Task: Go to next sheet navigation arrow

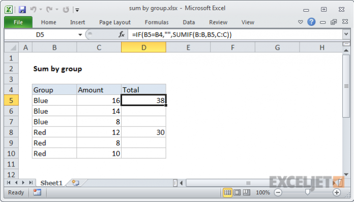Action: (23, 183)
